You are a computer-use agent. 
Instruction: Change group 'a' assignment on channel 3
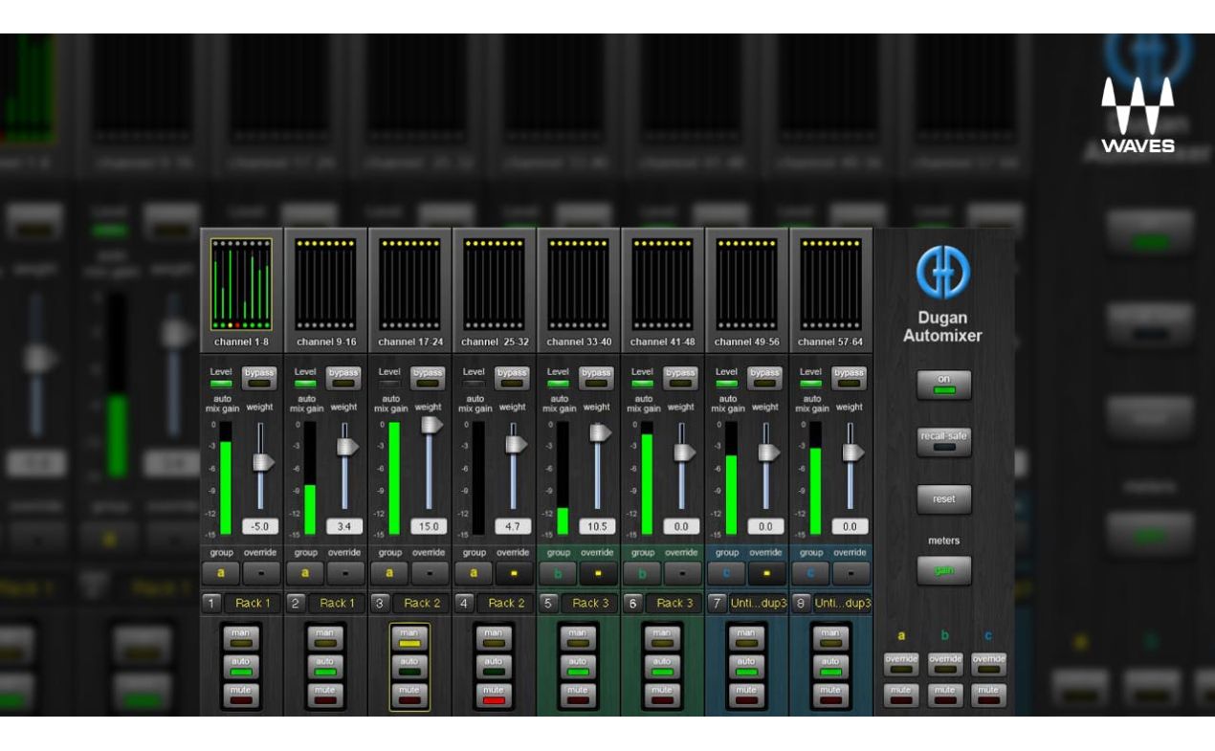(x=389, y=573)
